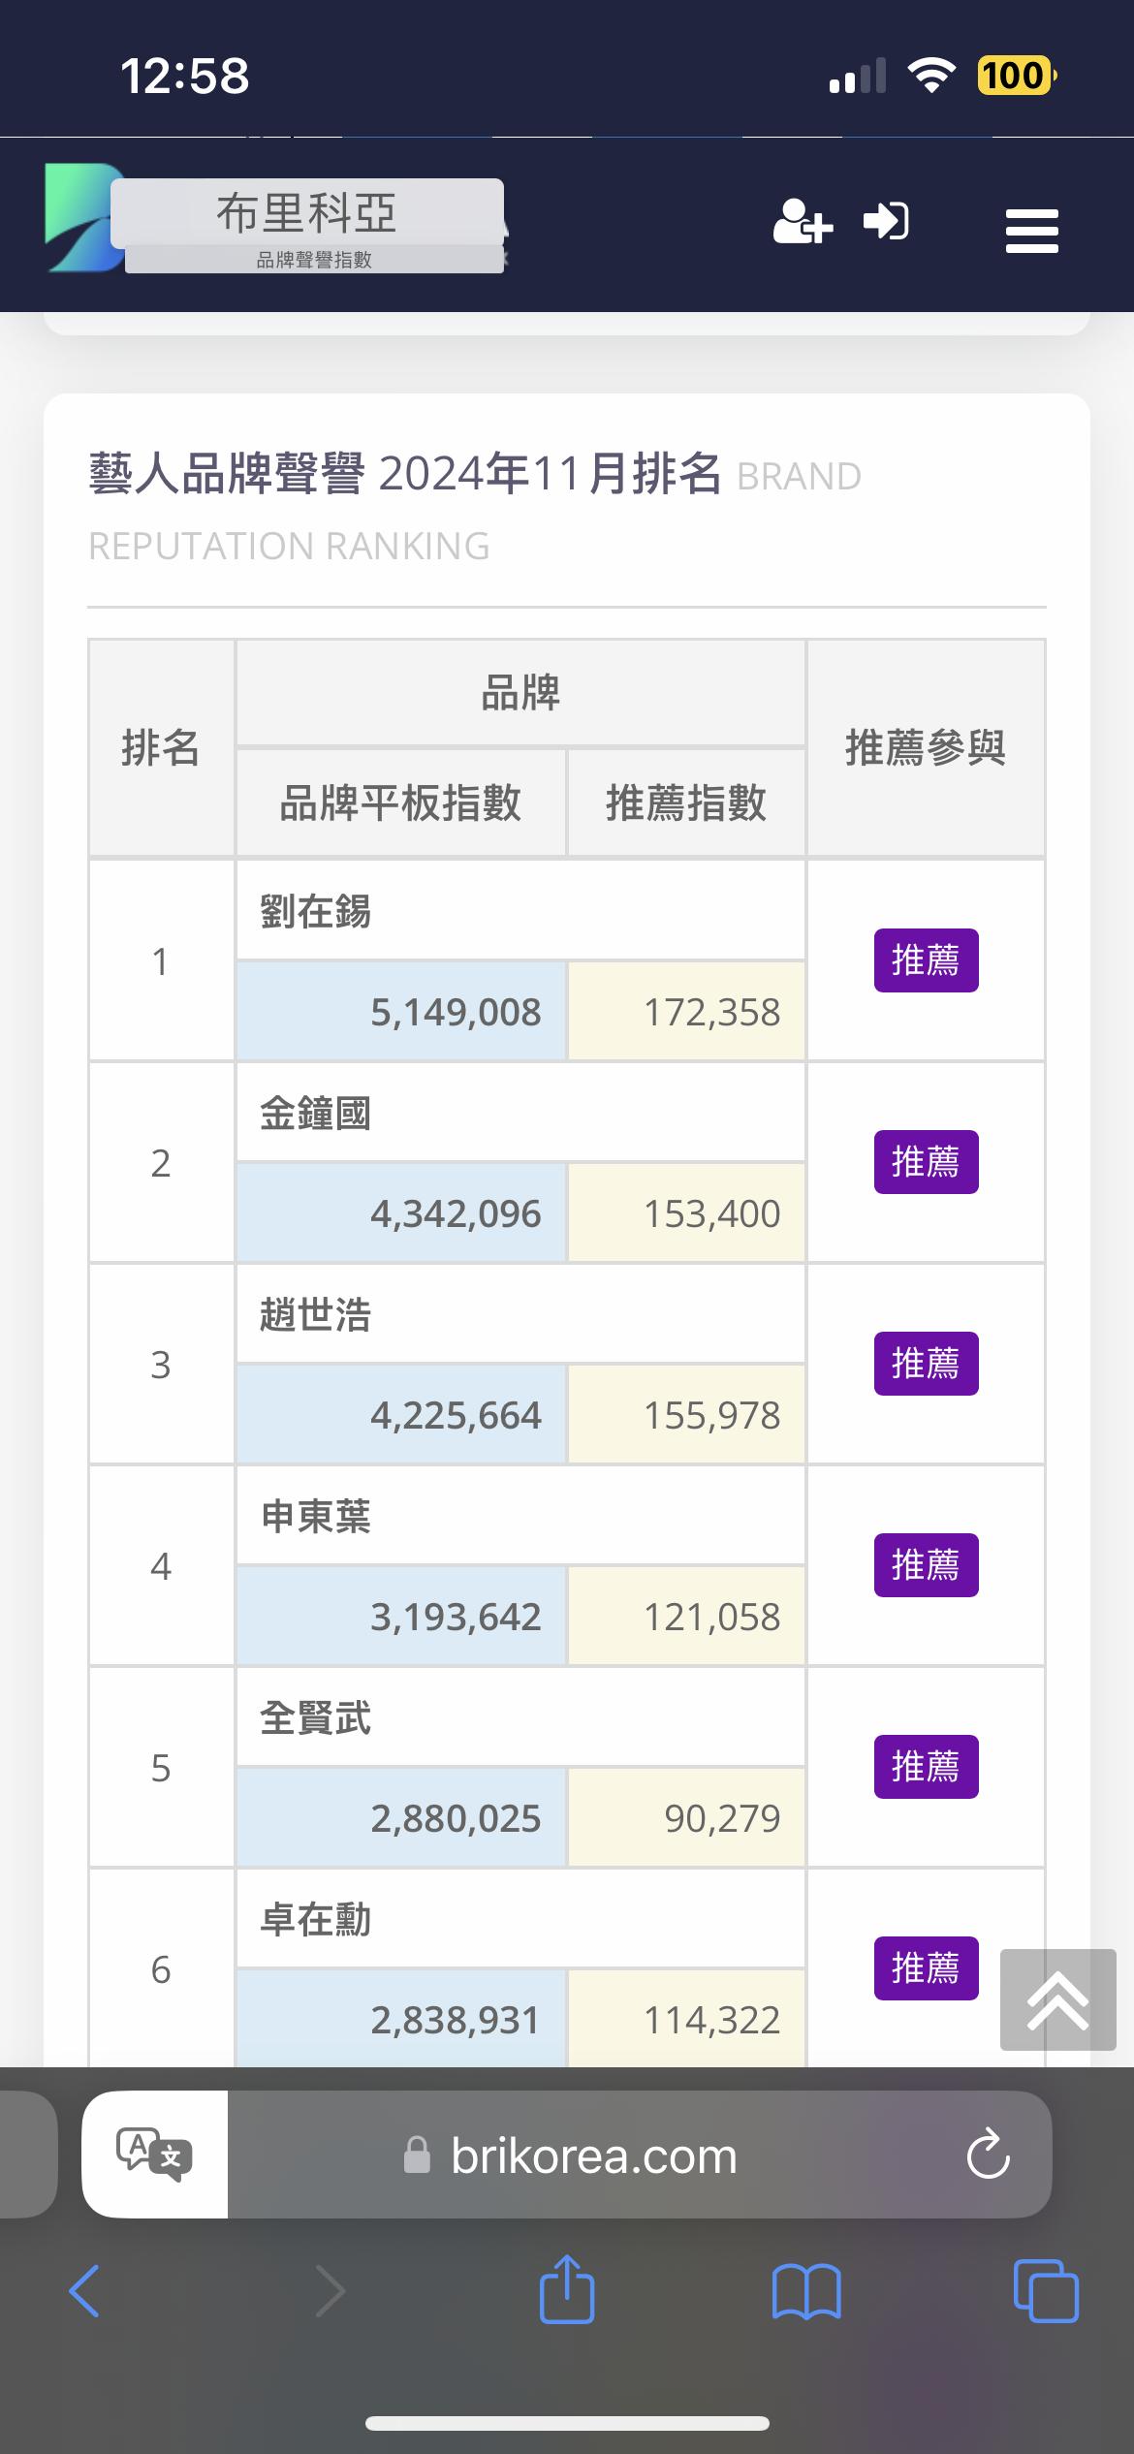This screenshot has width=1134, height=2454.
Task: Reload the page in Safari
Action: coord(988,2155)
